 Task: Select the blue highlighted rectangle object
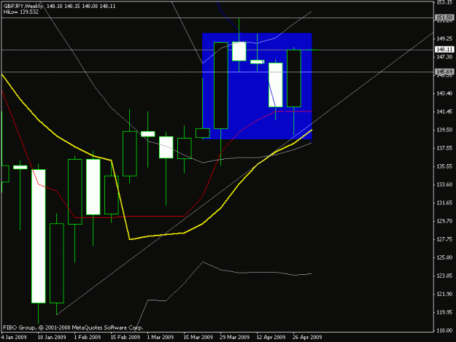257,86
